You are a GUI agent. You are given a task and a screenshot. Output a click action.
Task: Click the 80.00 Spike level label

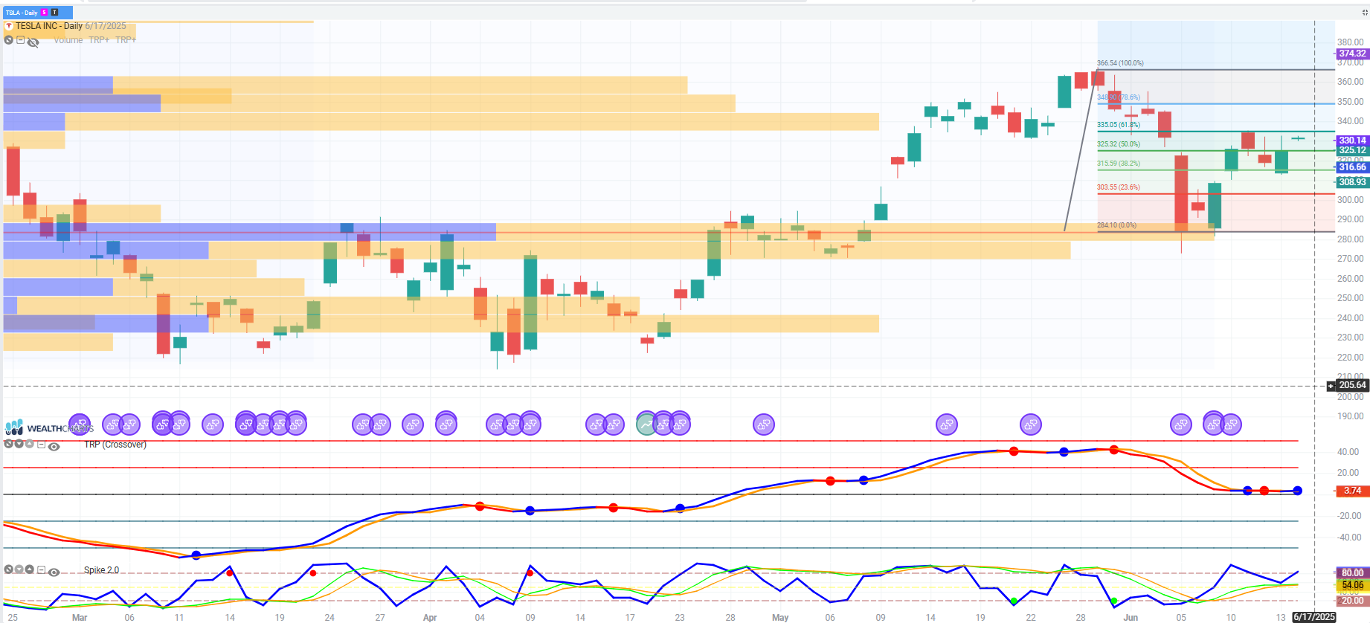tap(1351, 573)
